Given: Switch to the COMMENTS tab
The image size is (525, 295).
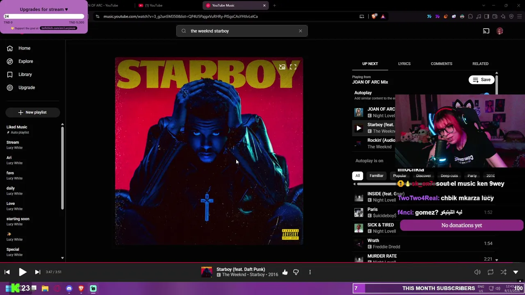Looking at the screenshot, I should pos(441,64).
